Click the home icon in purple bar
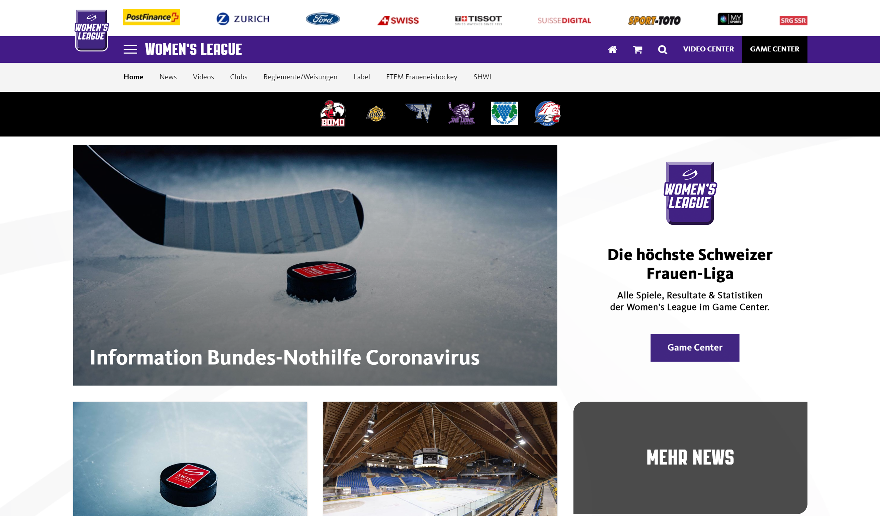 click(x=612, y=49)
